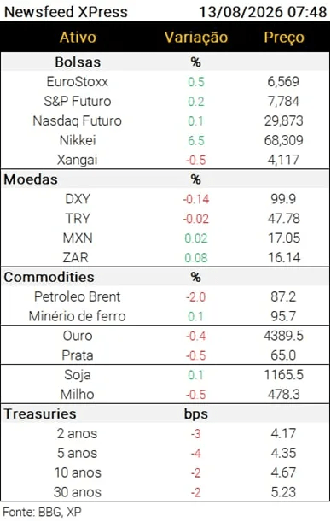Click the Variação column header

196,38
